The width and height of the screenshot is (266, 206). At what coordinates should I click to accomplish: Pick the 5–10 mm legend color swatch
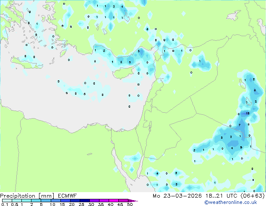click(x=46, y=201)
